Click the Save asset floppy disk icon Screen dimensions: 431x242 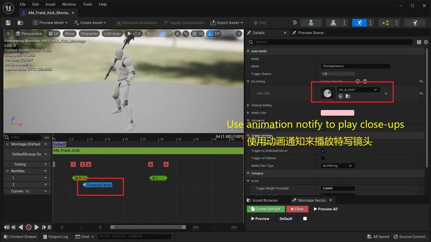(x=8, y=23)
